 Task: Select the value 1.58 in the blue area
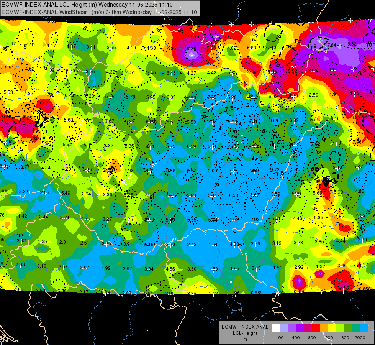pos(213,269)
